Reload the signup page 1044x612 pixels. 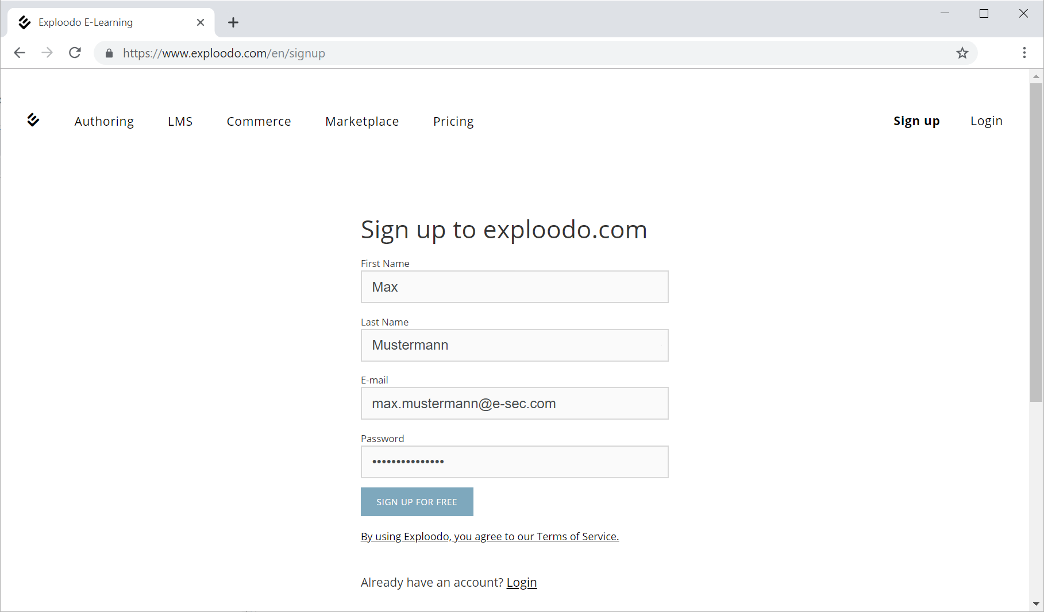75,53
